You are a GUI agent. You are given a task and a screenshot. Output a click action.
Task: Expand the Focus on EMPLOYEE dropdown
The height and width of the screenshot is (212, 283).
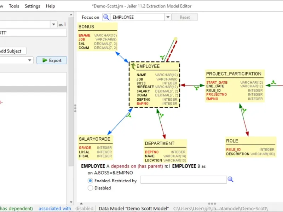pos(168,17)
